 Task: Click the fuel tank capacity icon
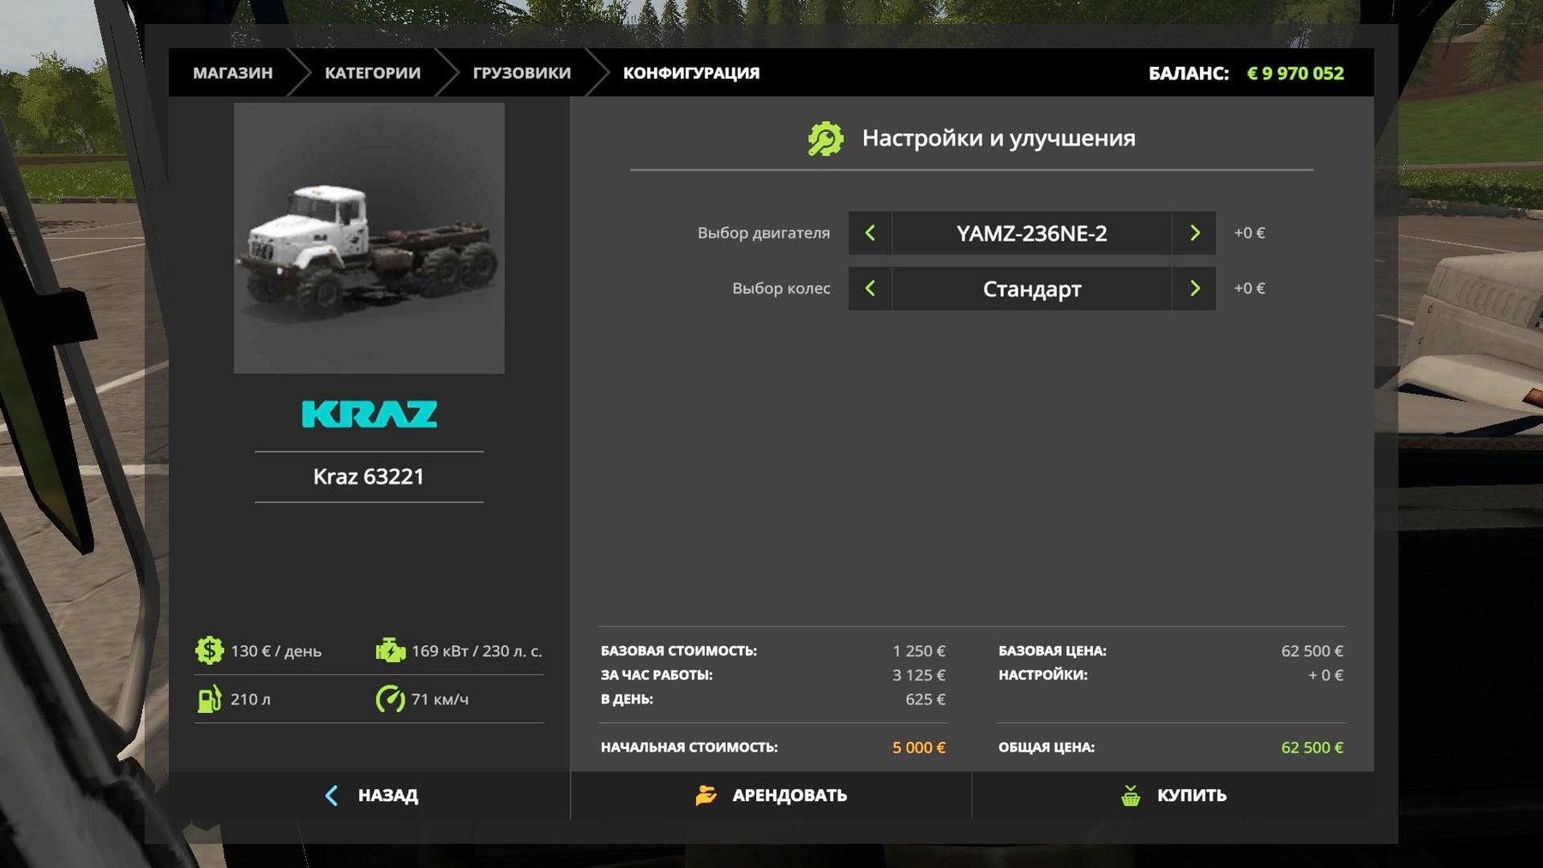209,699
